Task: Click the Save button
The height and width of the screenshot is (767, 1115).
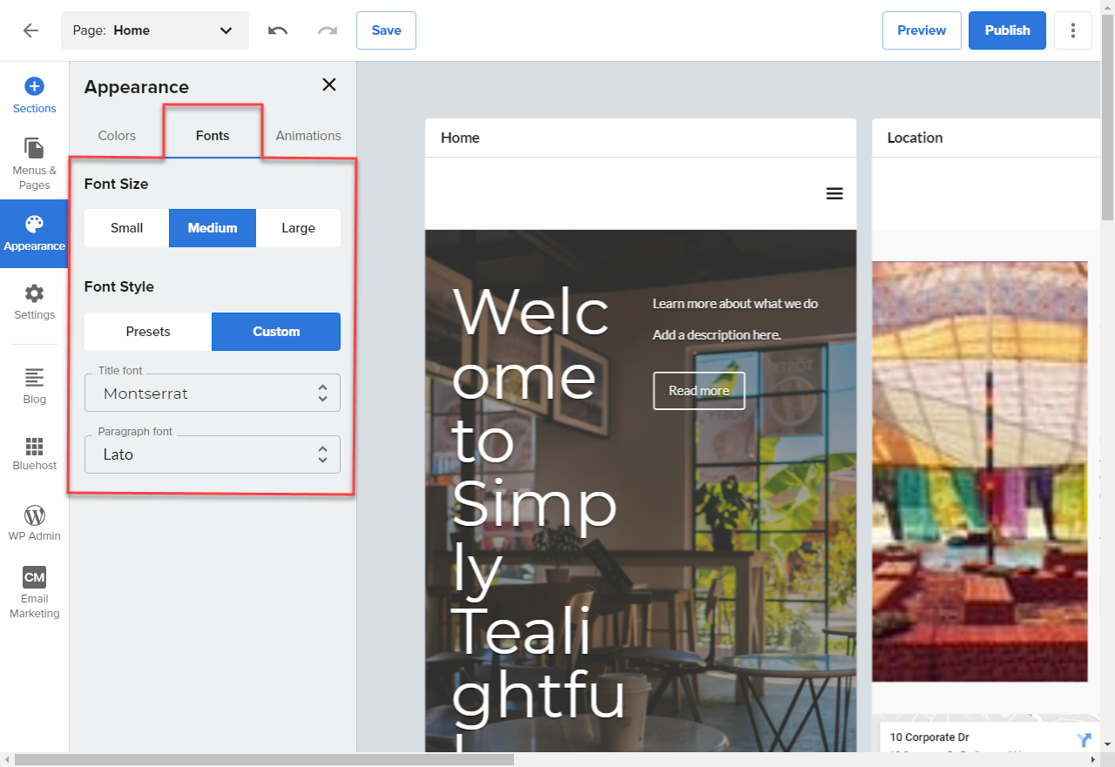Action: [386, 30]
